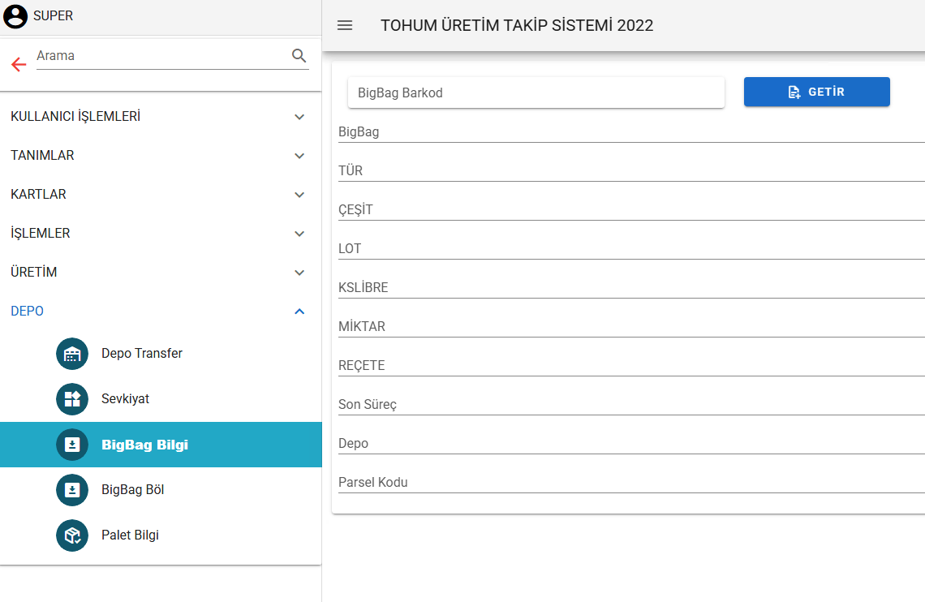Viewport: 925px width, 602px height.
Task: Expand KULLANICI İŞLEMLERİ chevron
Action: [299, 117]
